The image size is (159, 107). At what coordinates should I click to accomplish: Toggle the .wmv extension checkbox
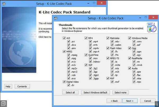pyautogui.click(x=134, y=41)
